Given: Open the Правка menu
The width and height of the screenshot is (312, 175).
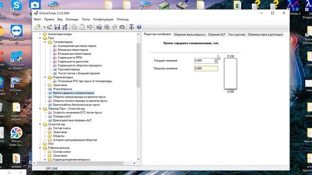Looking at the screenshot, I should tap(49, 19).
